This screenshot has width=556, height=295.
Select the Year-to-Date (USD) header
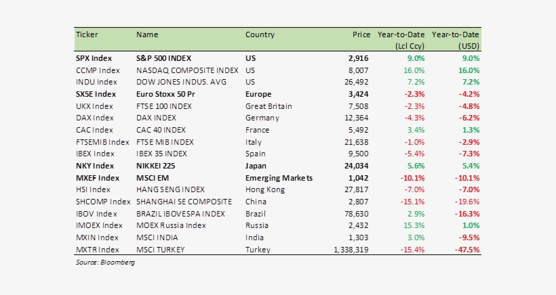point(456,39)
